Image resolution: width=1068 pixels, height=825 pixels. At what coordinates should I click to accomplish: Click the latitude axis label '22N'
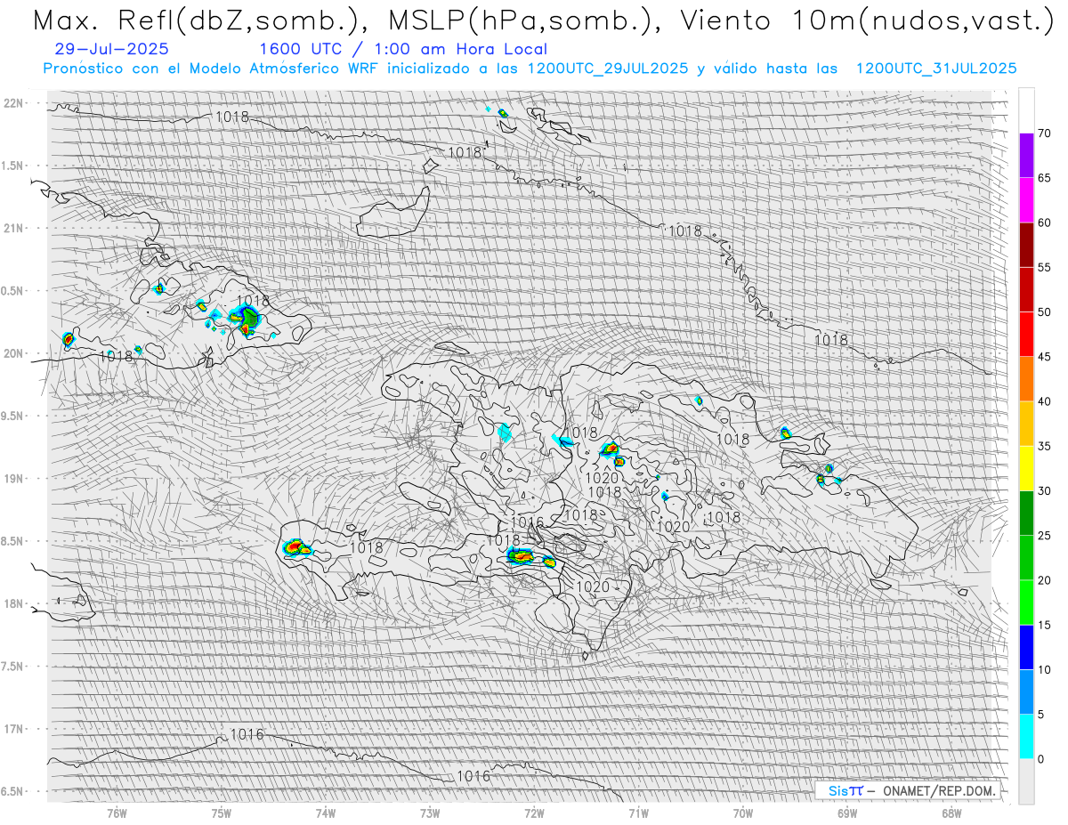(14, 103)
